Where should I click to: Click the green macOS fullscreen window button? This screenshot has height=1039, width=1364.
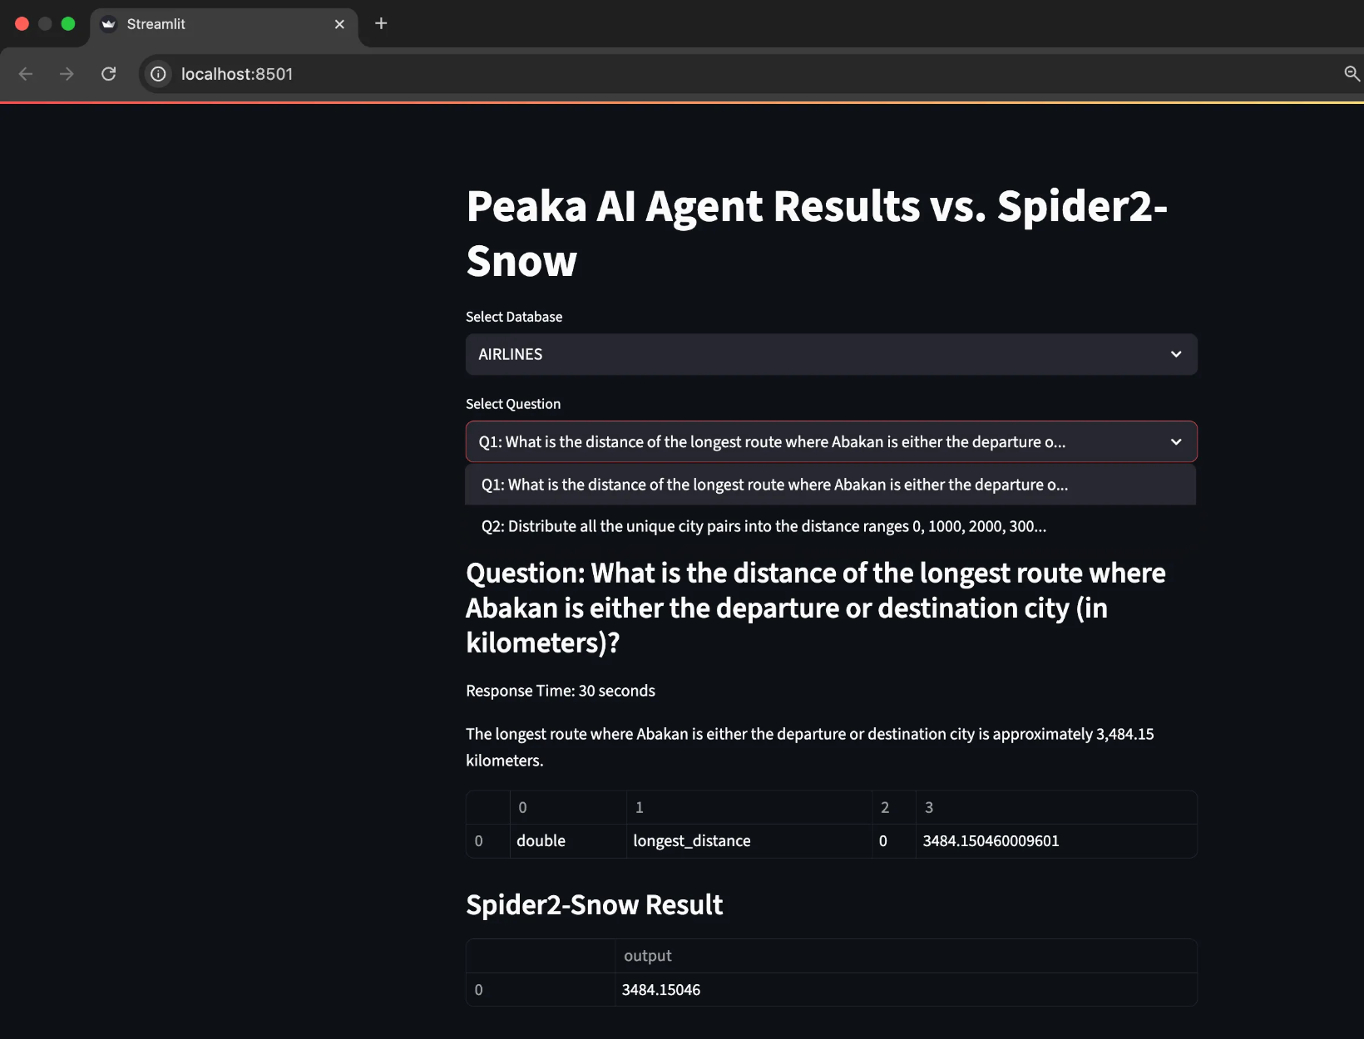click(x=68, y=23)
